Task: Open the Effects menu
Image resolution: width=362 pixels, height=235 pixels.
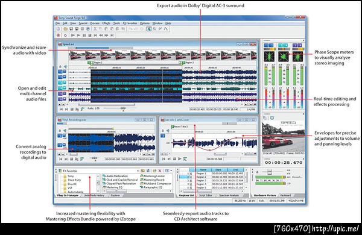Action: coord(106,23)
